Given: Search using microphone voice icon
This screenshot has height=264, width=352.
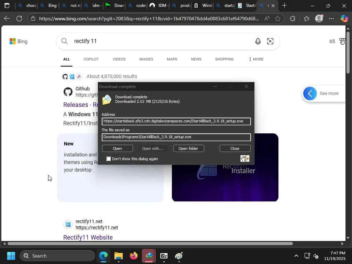Looking at the screenshot, I should pos(258,41).
